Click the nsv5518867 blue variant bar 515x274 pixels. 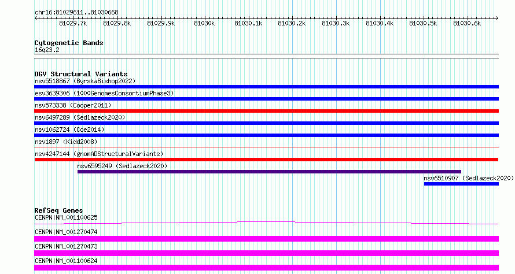tap(266, 87)
